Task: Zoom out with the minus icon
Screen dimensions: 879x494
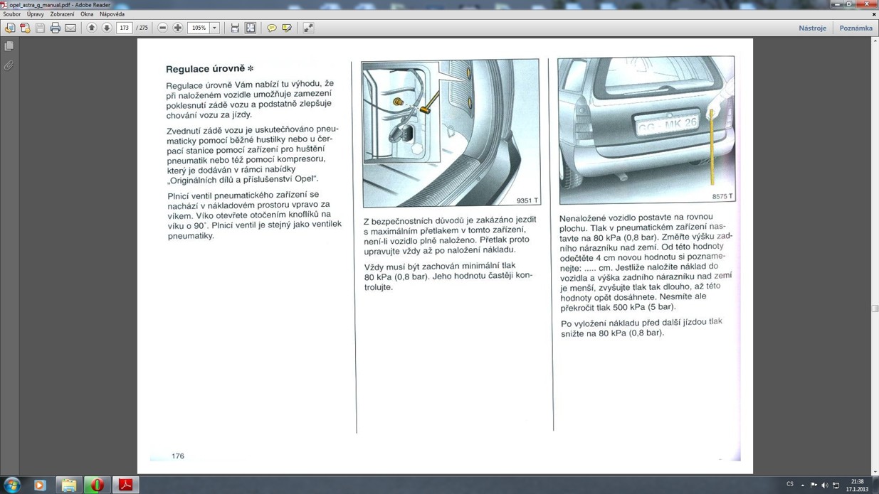Action: (x=163, y=28)
